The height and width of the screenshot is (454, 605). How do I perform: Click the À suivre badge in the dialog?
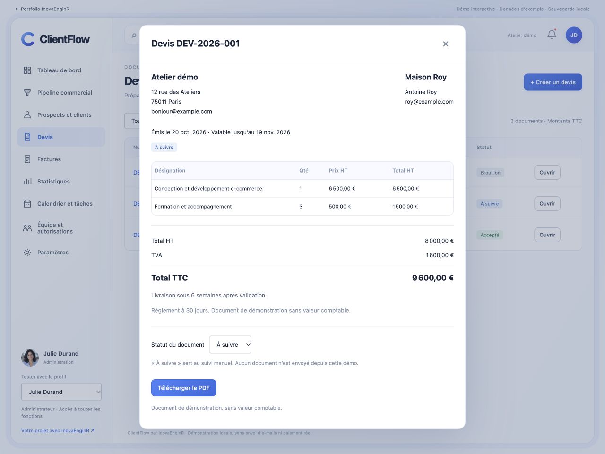pos(164,148)
